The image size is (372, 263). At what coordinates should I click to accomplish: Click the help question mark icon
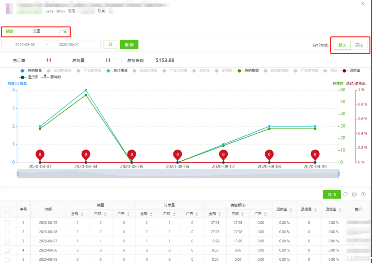(363, 194)
